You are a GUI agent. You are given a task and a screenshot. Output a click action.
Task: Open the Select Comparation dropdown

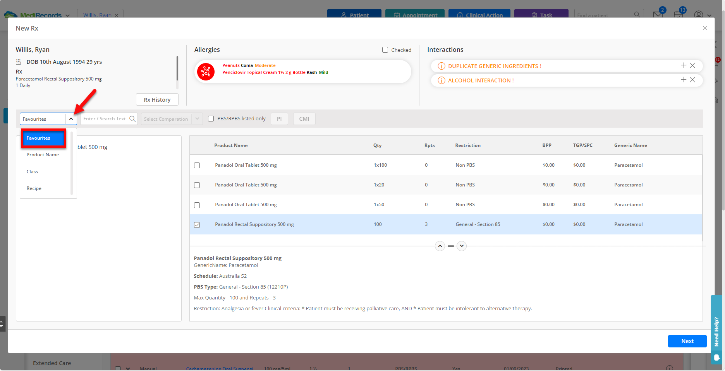click(x=172, y=119)
